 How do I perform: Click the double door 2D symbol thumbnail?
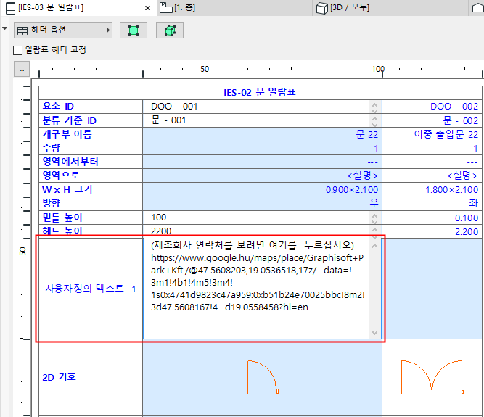point(432,376)
